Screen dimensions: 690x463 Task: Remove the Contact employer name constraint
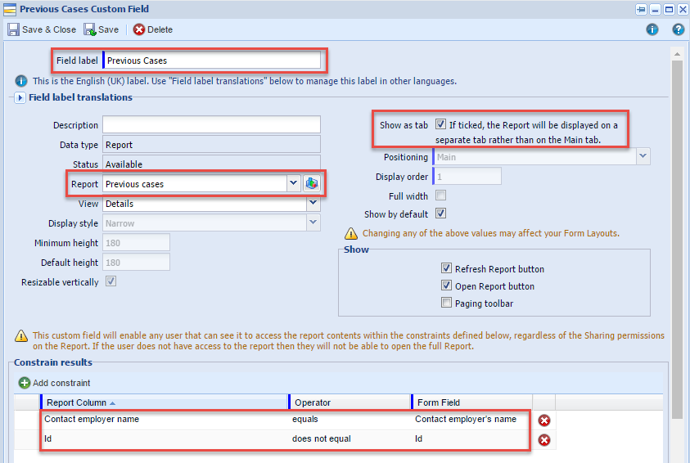point(544,420)
